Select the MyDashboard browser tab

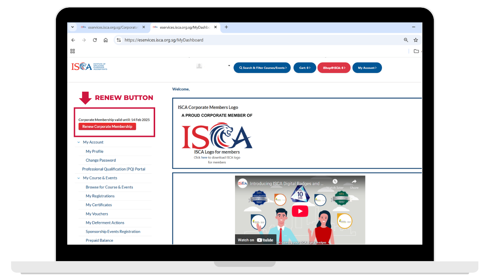(x=185, y=27)
